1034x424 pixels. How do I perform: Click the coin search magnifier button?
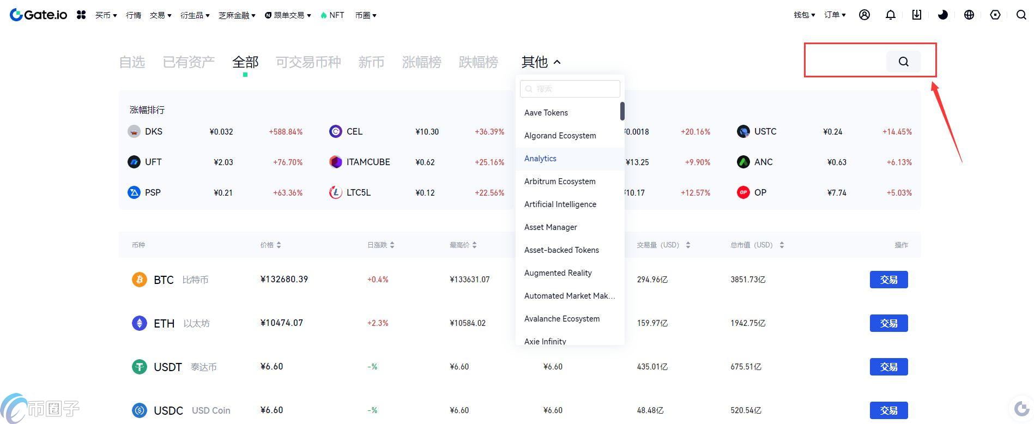[904, 62]
